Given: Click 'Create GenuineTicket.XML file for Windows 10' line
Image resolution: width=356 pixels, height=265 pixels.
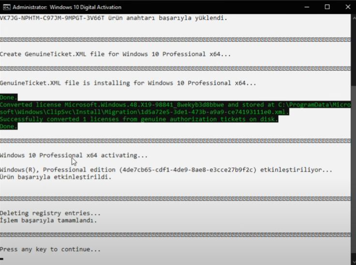Looking at the screenshot, I should pos(115,54).
